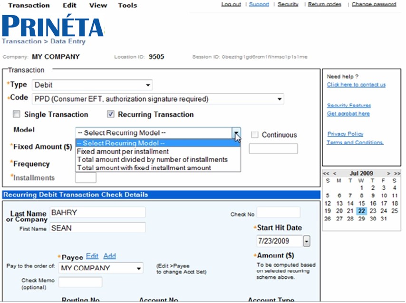Open the Type dropdown showing Debit
Viewport: 406px width, 303px height.
point(92,85)
